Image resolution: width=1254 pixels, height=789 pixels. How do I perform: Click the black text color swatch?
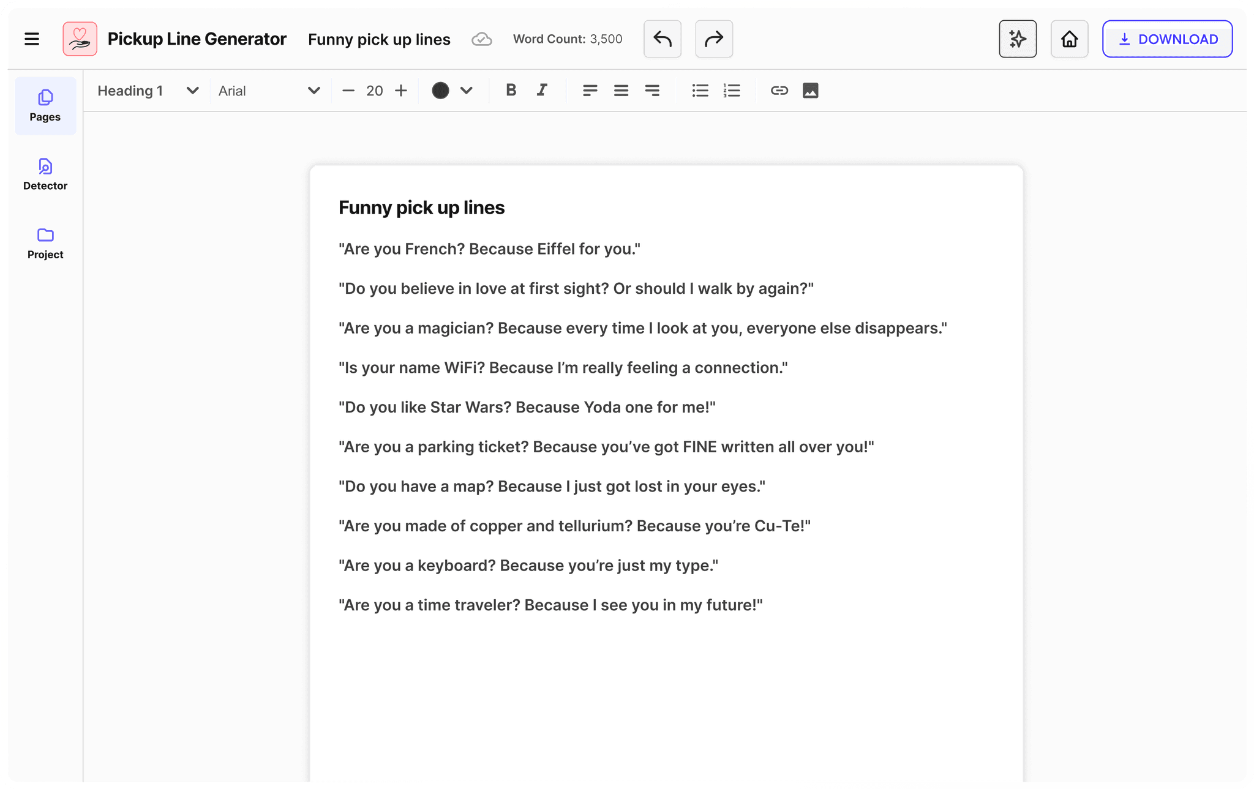(440, 91)
